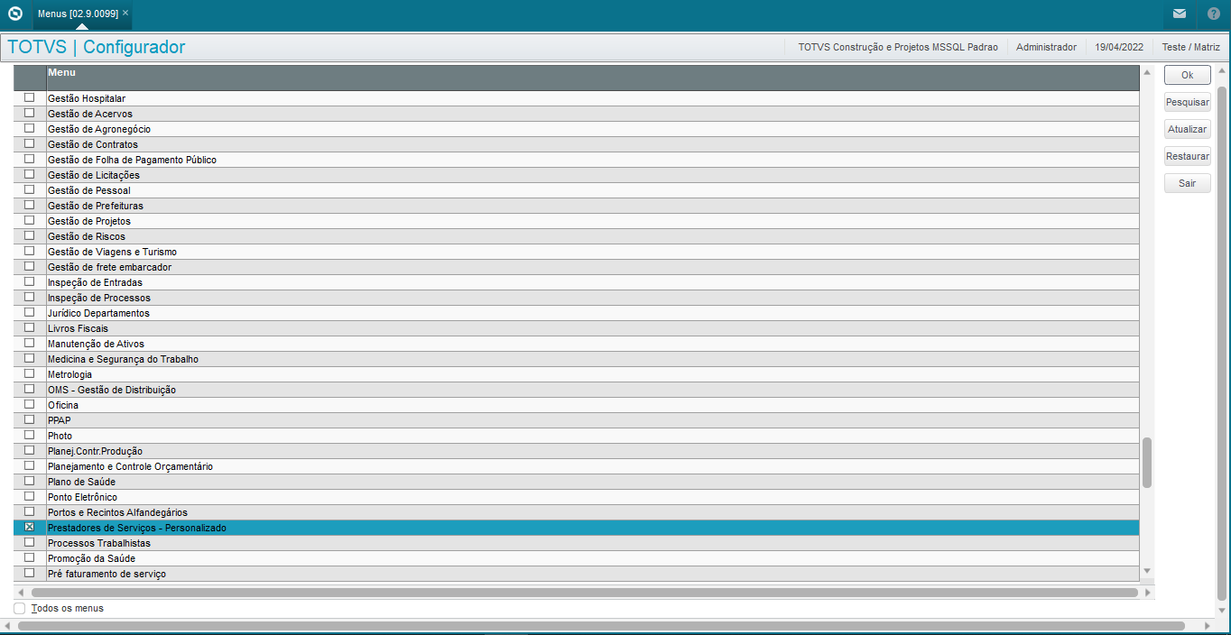Click the Restaurar button
1231x635 pixels.
(1188, 156)
